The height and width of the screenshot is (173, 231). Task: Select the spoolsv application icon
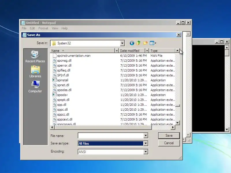coord(55,95)
